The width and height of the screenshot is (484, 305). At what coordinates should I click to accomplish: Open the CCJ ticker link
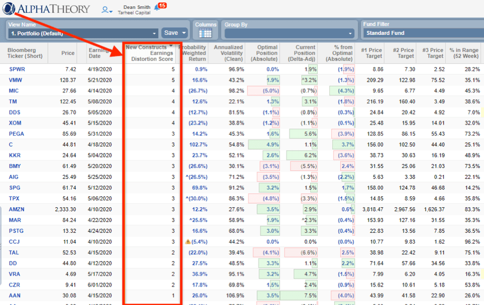[x=14, y=242]
